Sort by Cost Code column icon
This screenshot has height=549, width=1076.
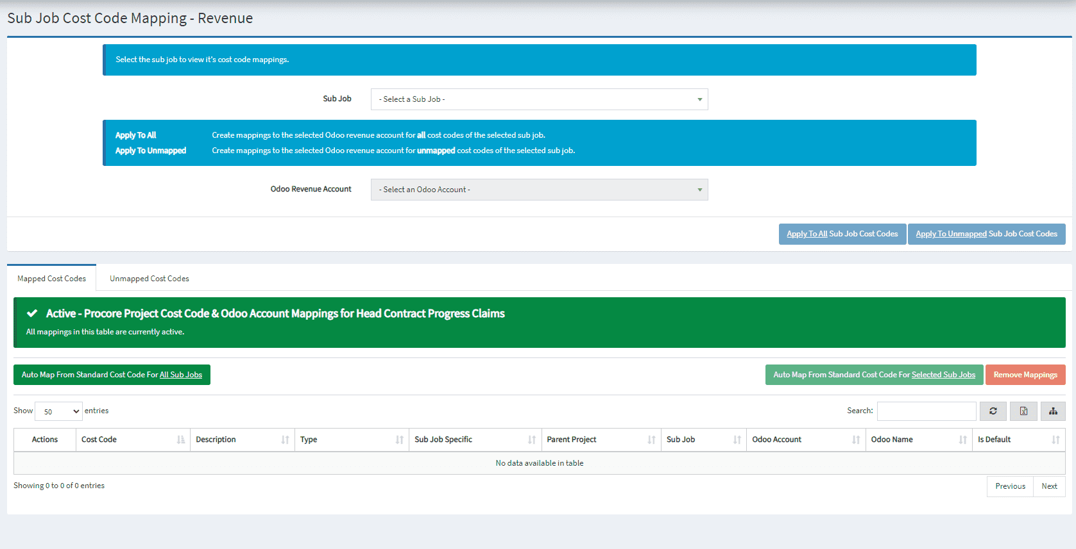(x=181, y=439)
